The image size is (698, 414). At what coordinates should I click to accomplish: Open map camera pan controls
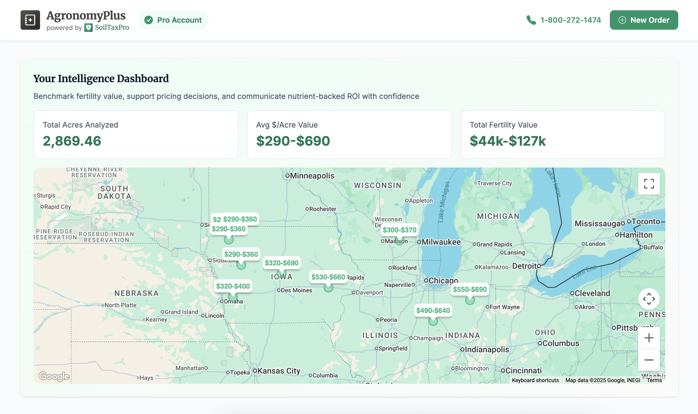click(649, 299)
